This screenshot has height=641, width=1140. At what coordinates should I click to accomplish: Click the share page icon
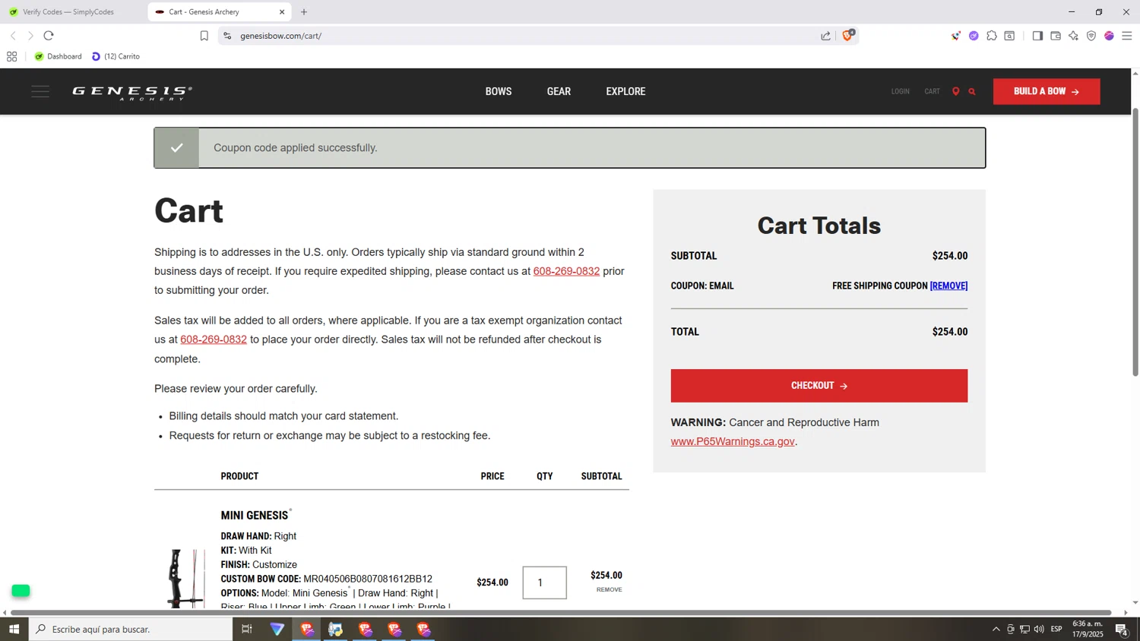825,36
